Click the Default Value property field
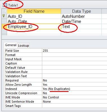Screen dimensions: 107x112 point(75,68)
